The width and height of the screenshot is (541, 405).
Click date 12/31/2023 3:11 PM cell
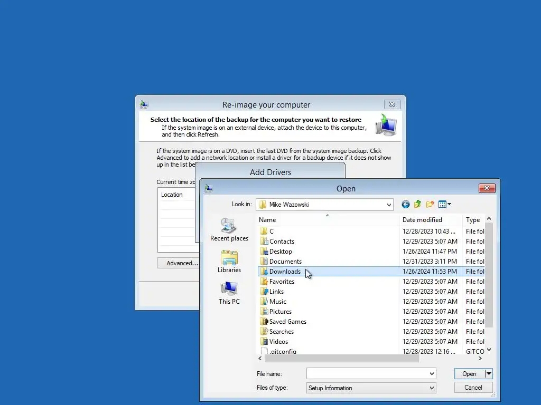pyautogui.click(x=430, y=262)
